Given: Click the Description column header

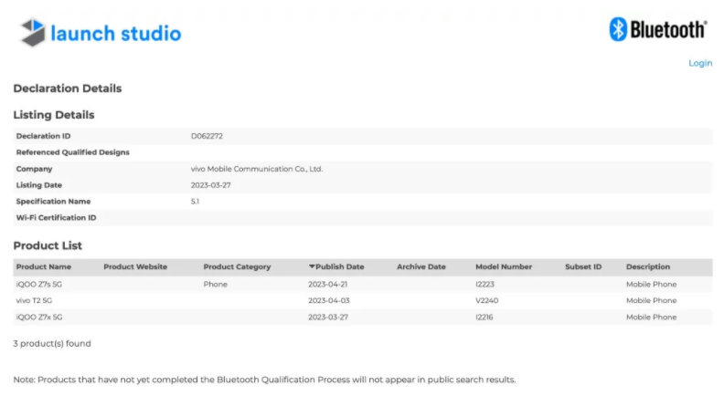Looking at the screenshot, I should (648, 267).
